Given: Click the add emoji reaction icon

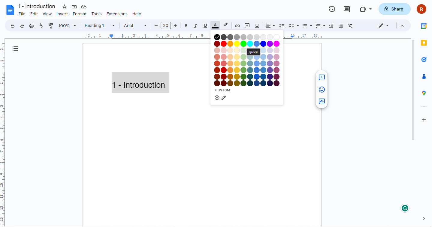Looking at the screenshot, I should tap(322, 90).
